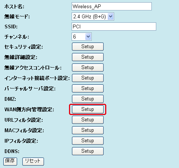
Task: Click the SSID text field
Action: click(114, 27)
